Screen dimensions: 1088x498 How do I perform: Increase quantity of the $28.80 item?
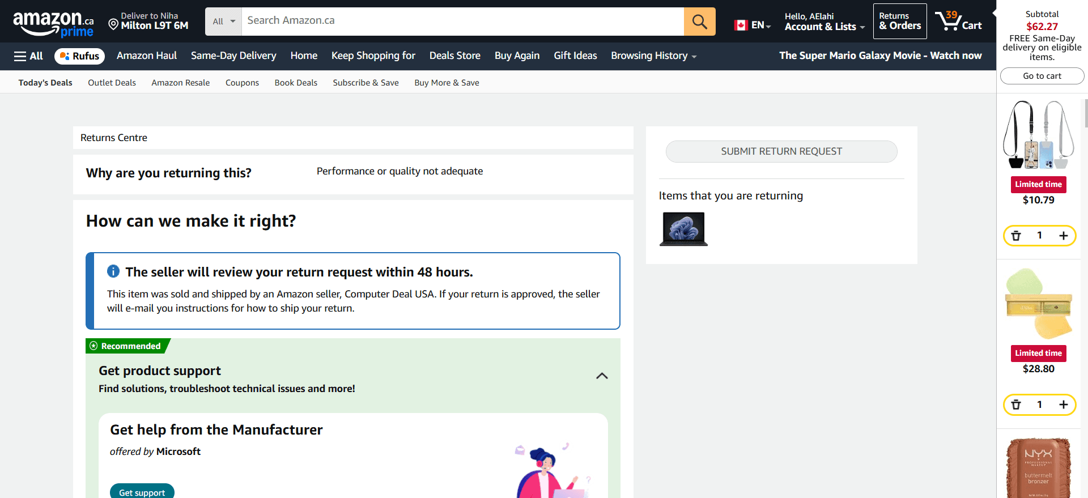point(1063,405)
